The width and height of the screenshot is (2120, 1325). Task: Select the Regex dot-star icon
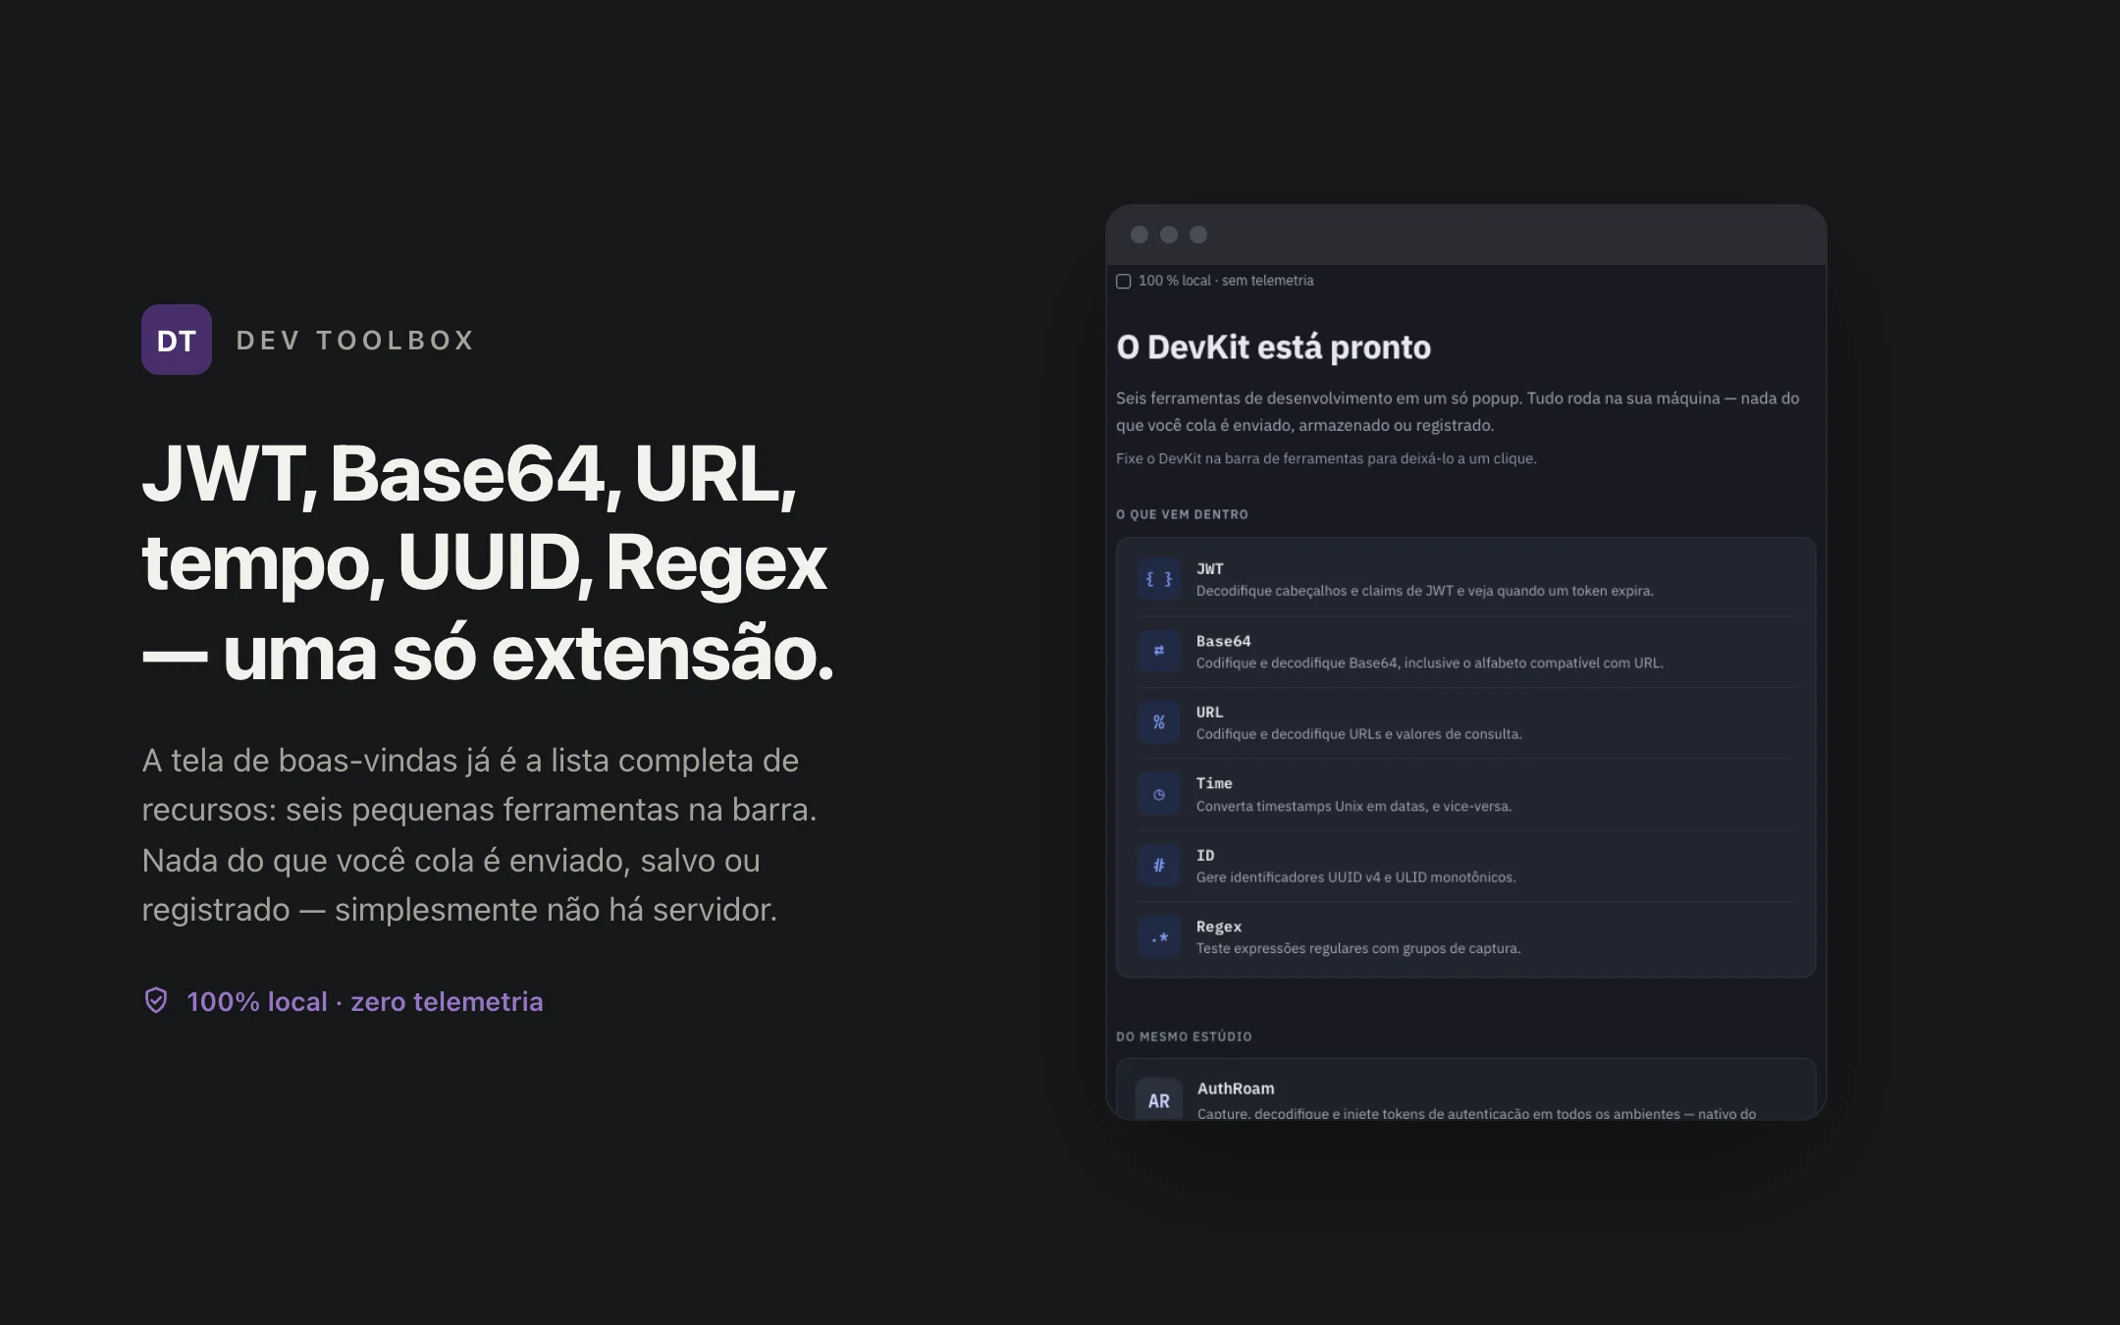click(1159, 937)
